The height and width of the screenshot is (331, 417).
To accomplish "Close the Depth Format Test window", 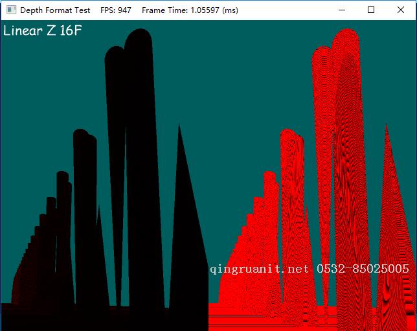I will (401, 10).
